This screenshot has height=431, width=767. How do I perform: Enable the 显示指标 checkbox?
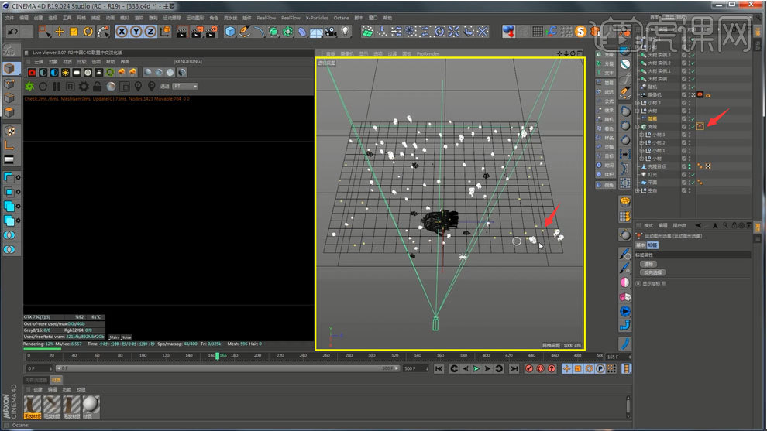click(x=638, y=283)
